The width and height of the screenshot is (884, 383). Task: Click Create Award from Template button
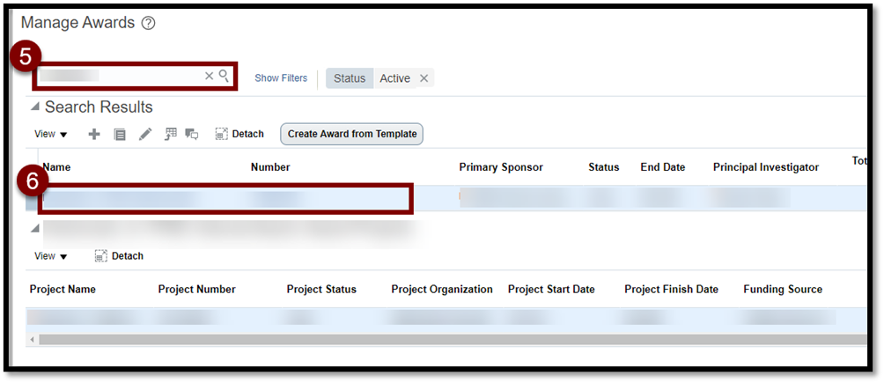click(x=352, y=134)
